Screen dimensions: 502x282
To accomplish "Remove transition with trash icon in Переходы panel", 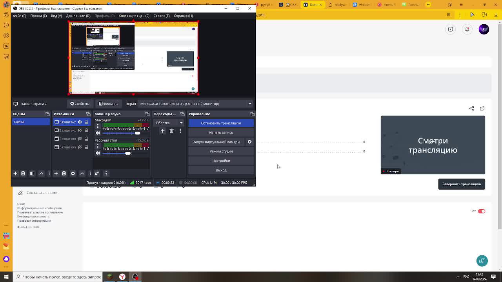I will [x=171, y=131].
